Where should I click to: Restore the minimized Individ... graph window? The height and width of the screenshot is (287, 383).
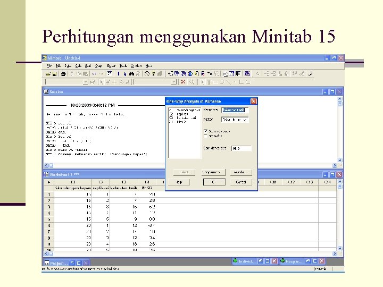pos(261,261)
